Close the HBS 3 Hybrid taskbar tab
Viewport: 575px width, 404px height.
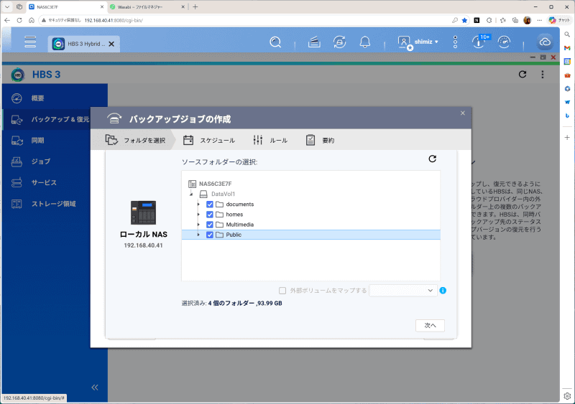coord(111,44)
